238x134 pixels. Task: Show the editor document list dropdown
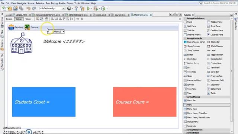177,15
